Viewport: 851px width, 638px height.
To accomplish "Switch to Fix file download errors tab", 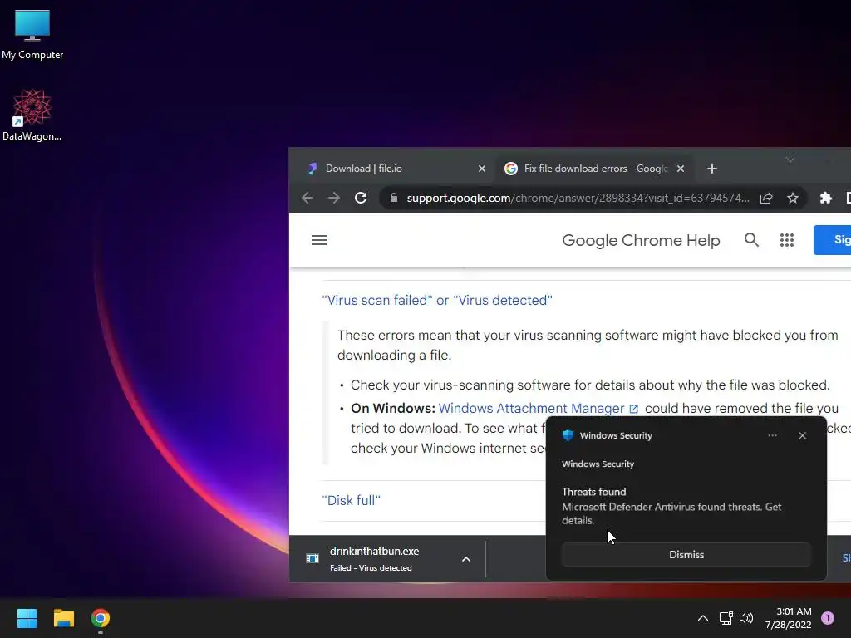I will coord(595,169).
